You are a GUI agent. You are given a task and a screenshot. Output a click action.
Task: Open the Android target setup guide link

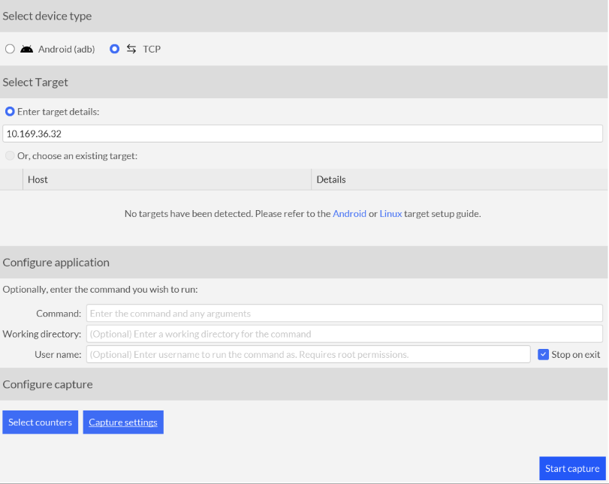click(x=349, y=214)
